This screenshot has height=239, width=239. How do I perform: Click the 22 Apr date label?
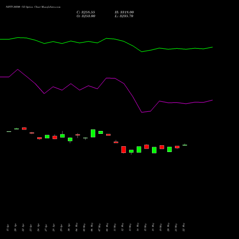coord(23,228)
